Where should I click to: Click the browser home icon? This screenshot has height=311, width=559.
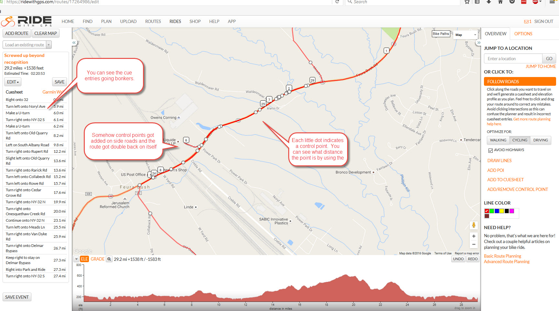click(x=500, y=2)
